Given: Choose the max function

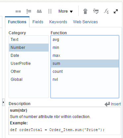Looking at the screenshot, I should pos(85,56).
